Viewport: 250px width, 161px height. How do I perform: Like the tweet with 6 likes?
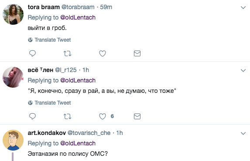[x=103, y=116]
